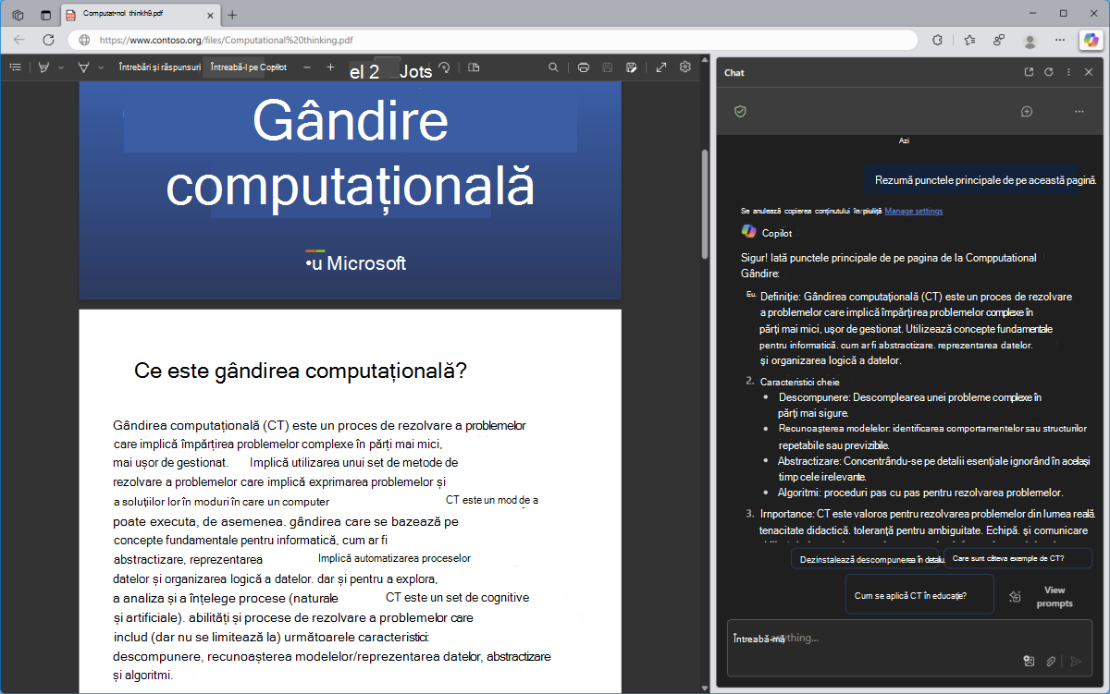Choose suggestion Care sunt câteva exemple de CT?

pos(1017,558)
